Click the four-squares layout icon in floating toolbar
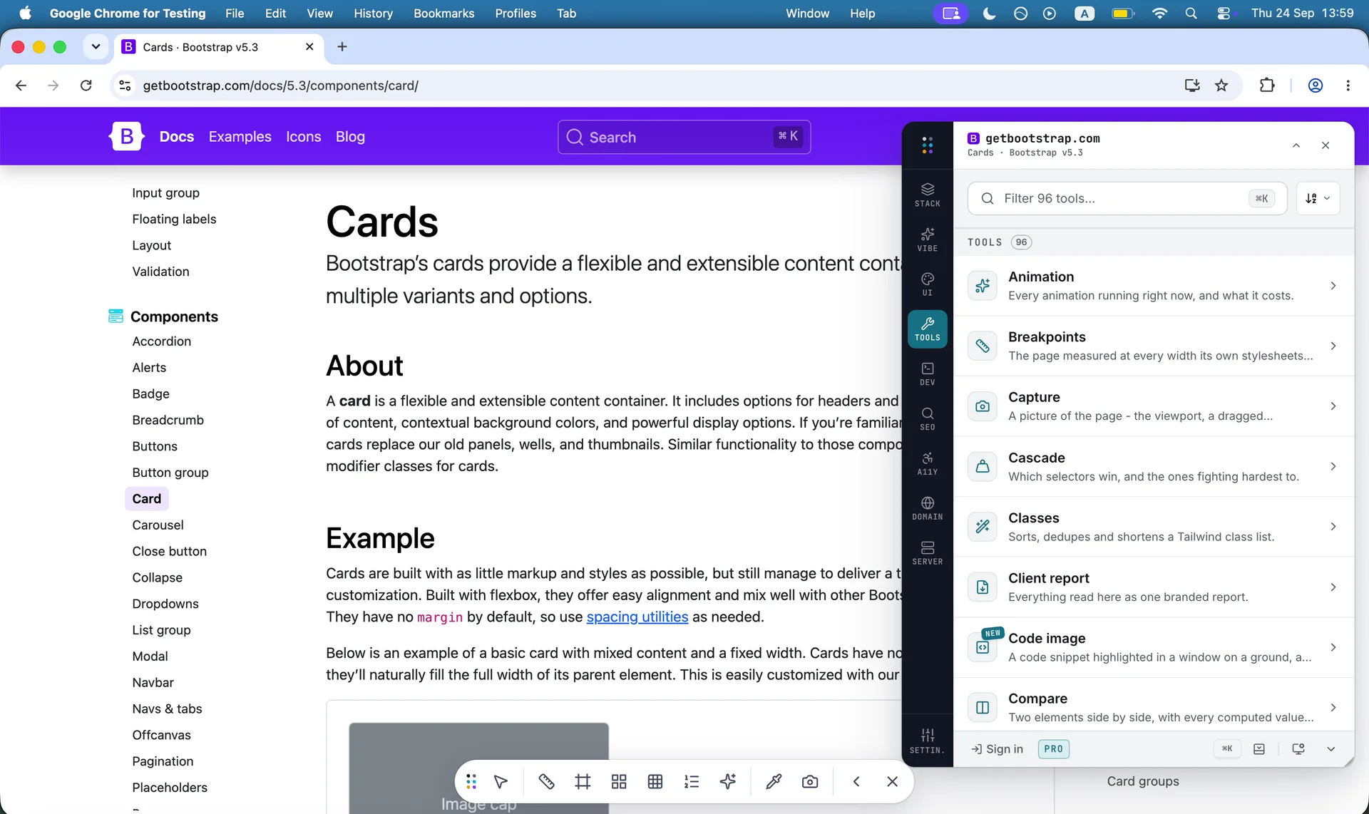The height and width of the screenshot is (814, 1369). pyautogui.click(x=619, y=782)
